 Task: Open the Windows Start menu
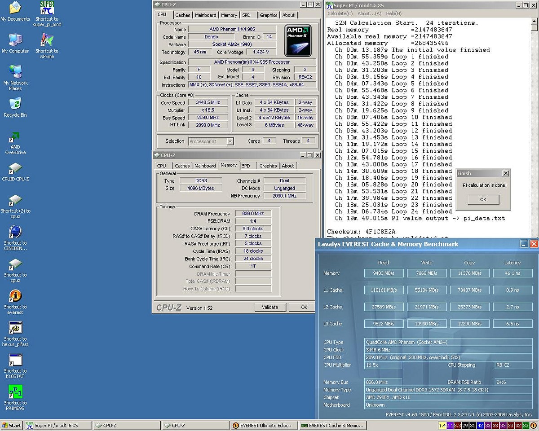12,426
